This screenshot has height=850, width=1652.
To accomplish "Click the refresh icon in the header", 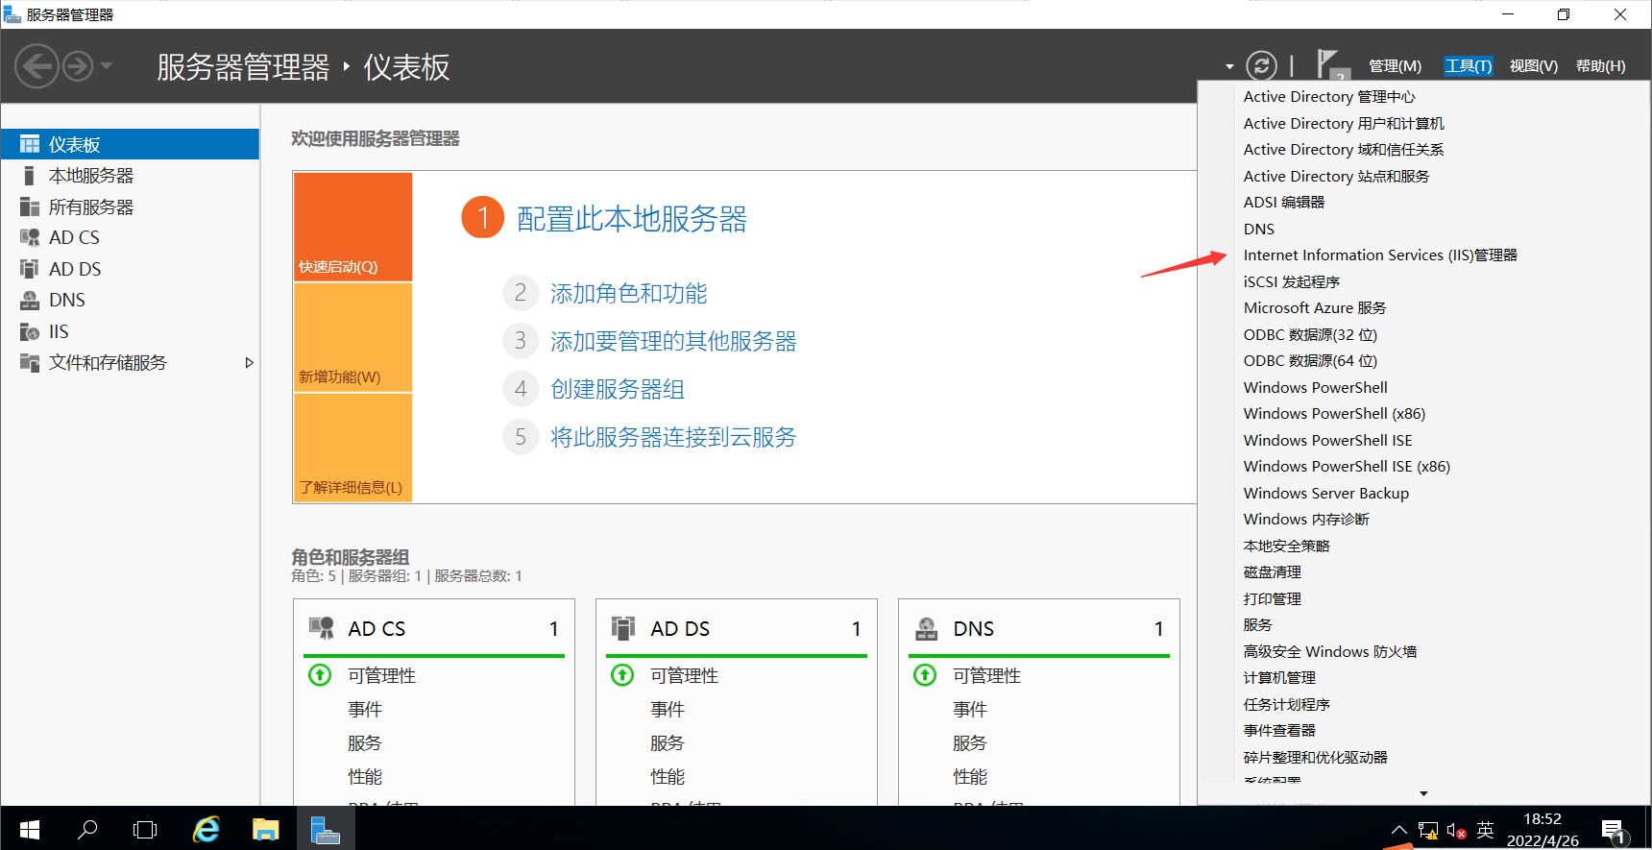I will [x=1261, y=65].
